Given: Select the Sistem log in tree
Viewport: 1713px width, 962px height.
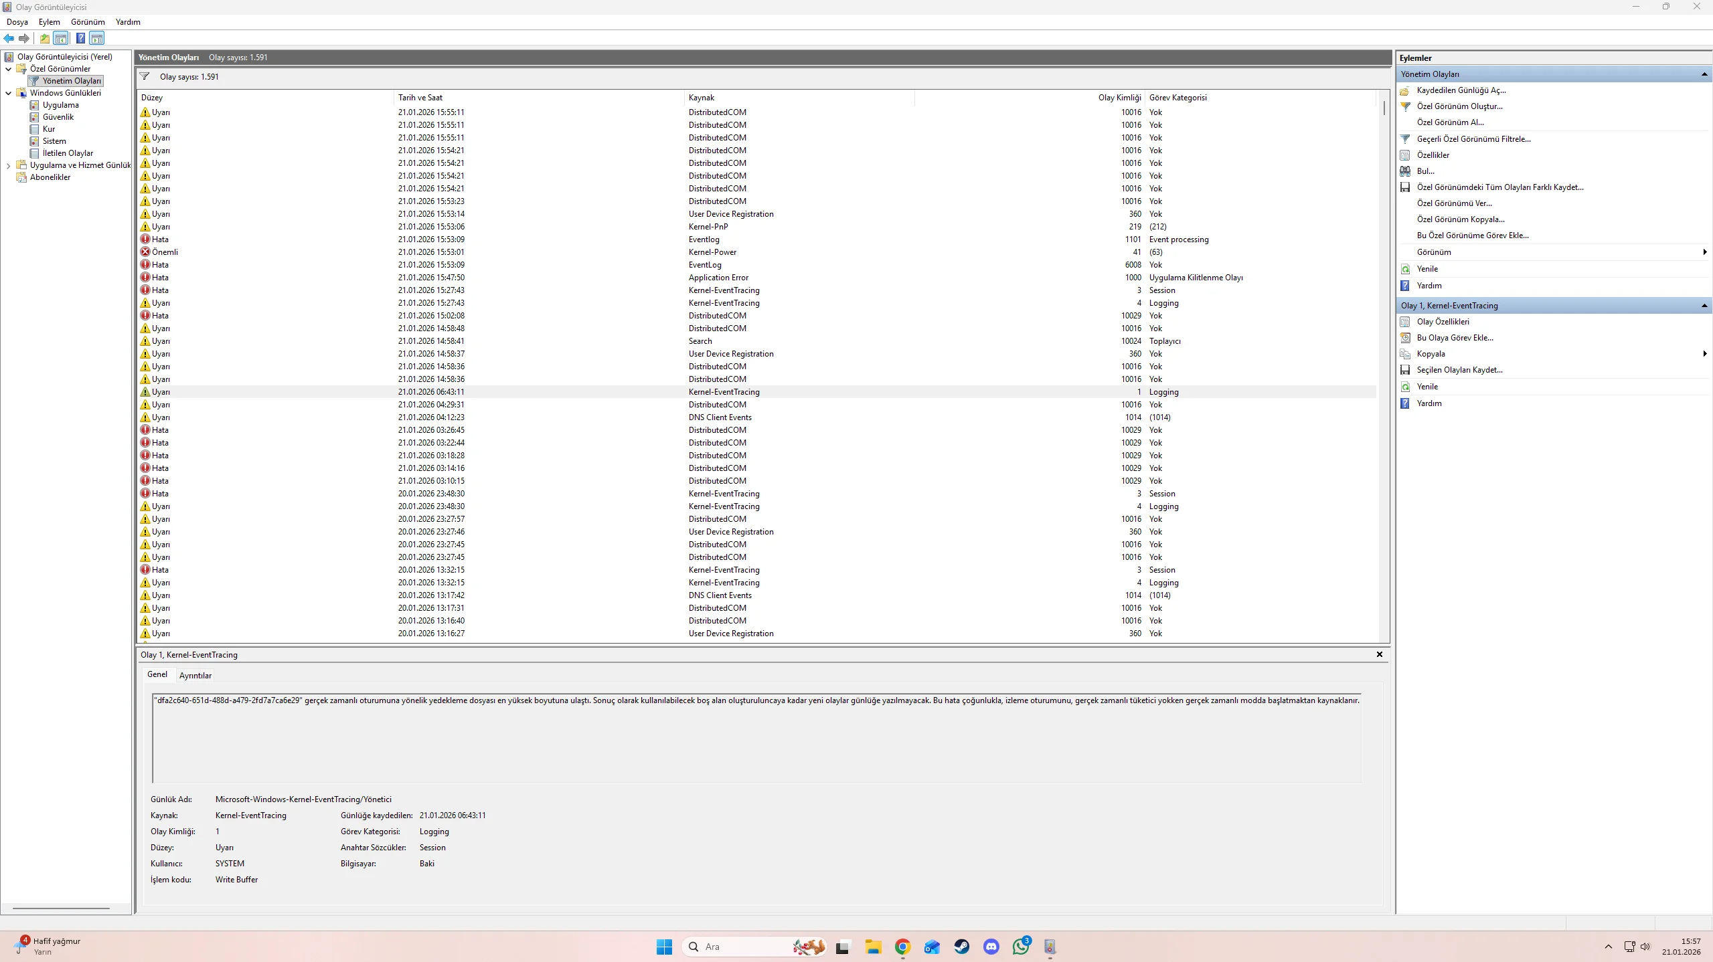Looking at the screenshot, I should coord(54,141).
